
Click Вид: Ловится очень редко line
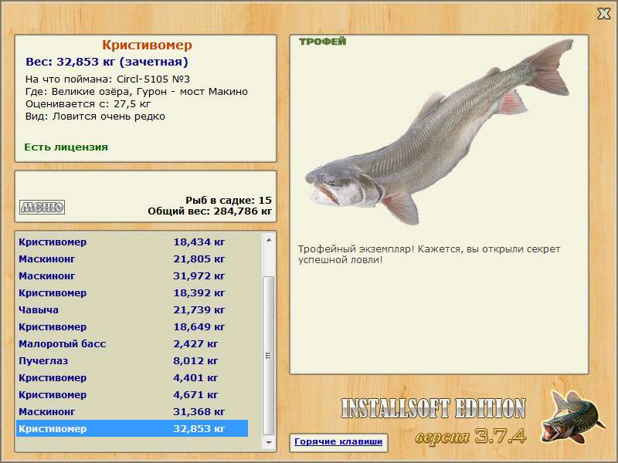point(95,117)
